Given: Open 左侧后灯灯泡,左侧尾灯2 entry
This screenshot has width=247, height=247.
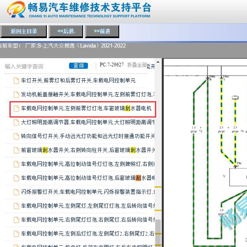Looking at the screenshot, I should click(x=88, y=233).
